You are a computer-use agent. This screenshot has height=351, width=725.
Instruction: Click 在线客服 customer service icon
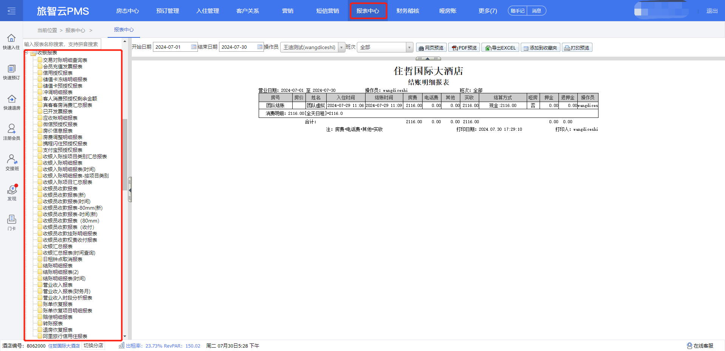point(690,346)
